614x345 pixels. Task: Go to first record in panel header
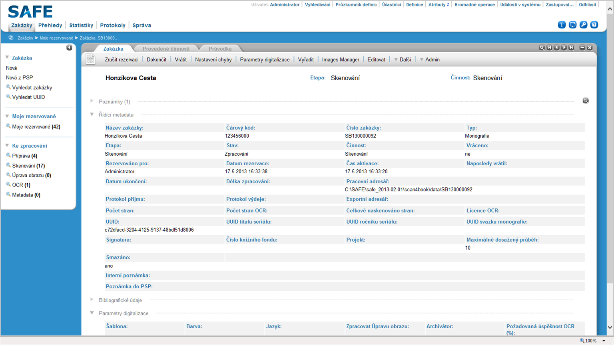pos(549,48)
